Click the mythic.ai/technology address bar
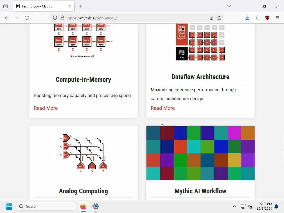The height and width of the screenshot is (213, 284). pos(138,18)
